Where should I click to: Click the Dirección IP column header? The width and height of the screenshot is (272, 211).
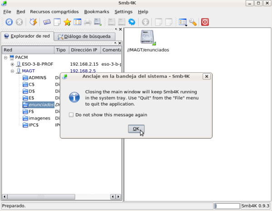[84, 50]
